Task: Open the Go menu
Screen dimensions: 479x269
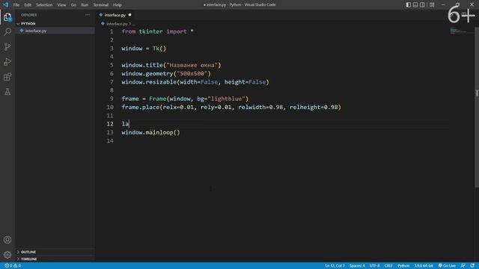Action: point(73,5)
